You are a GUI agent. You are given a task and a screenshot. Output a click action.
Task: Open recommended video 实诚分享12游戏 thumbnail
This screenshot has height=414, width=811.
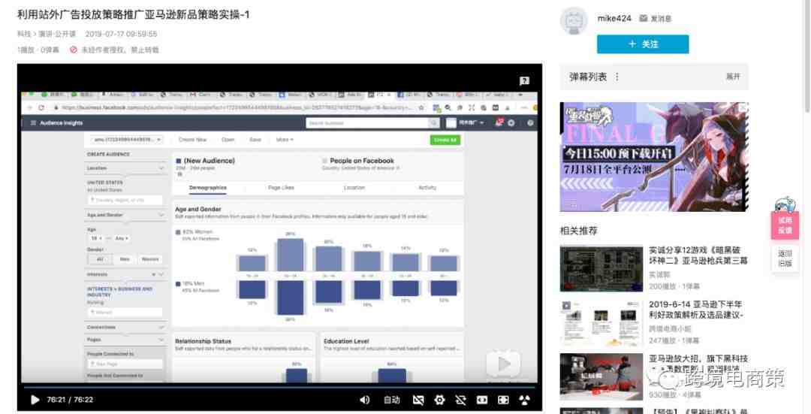click(601, 268)
